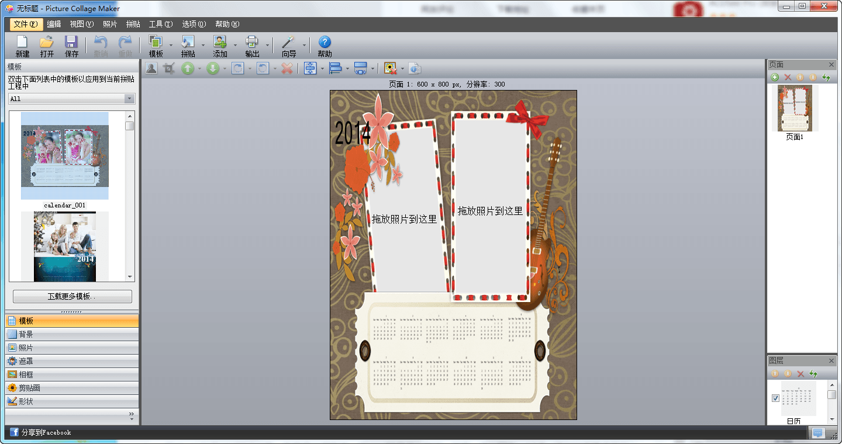Viewport: 842px width, 444px height.
Task: Click the center-align vertically icon
Action: 310,68
